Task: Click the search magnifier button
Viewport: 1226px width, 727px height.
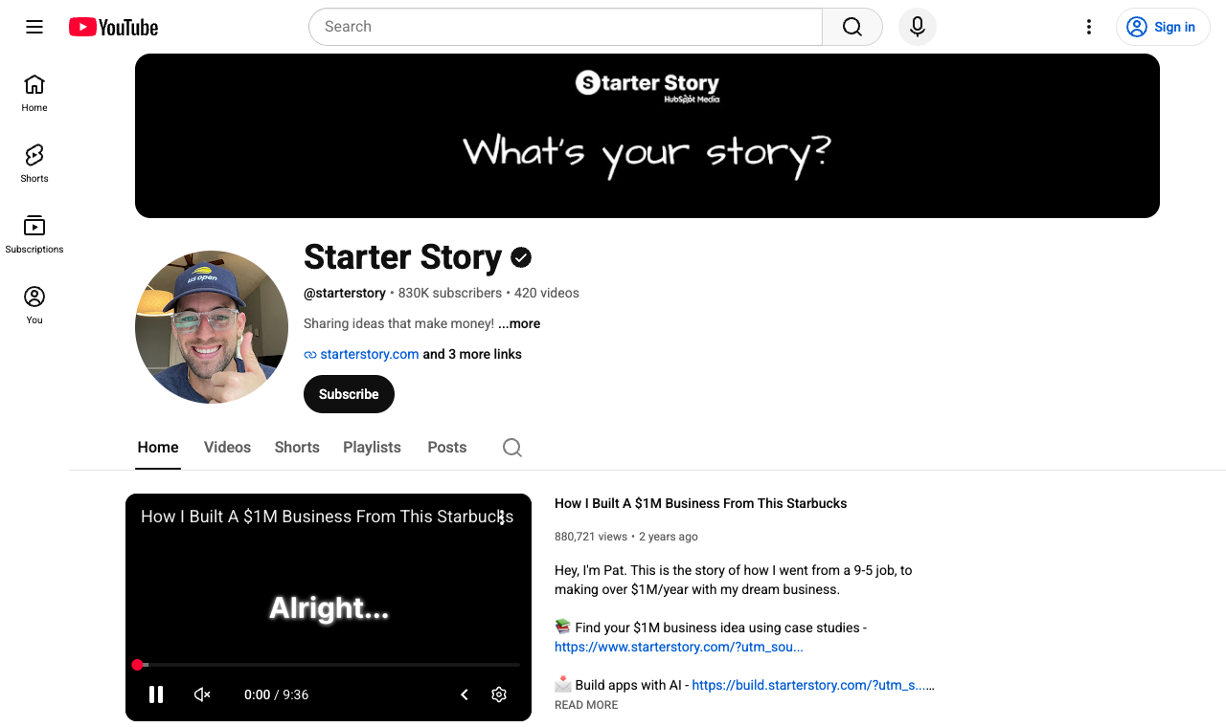Action: click(852, 27)
